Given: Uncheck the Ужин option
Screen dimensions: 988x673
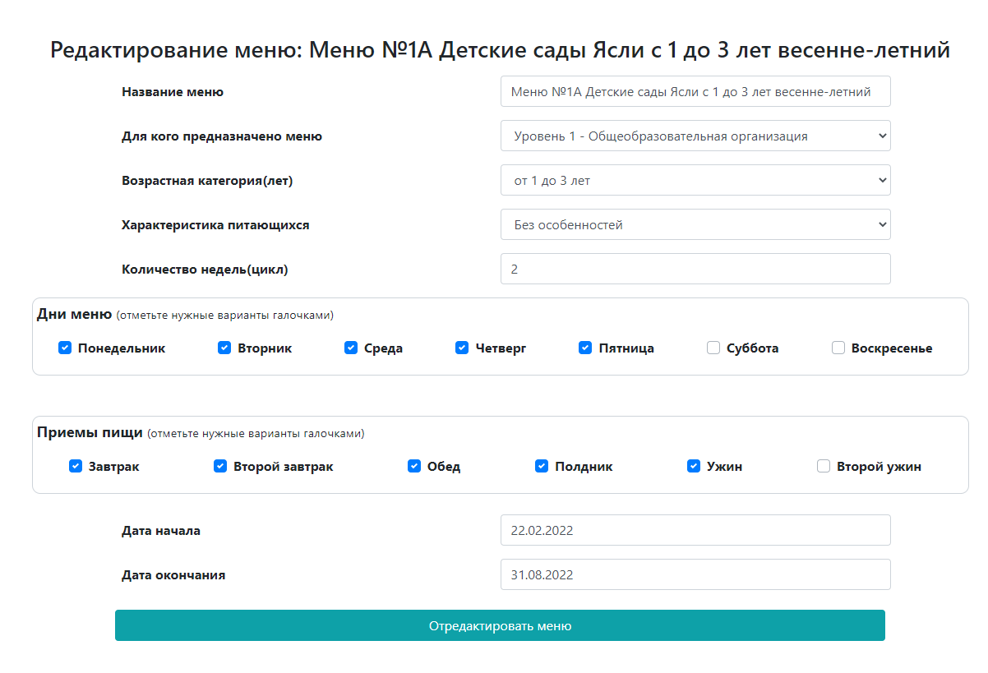Looking at the screenshot, I should [693, 466].
